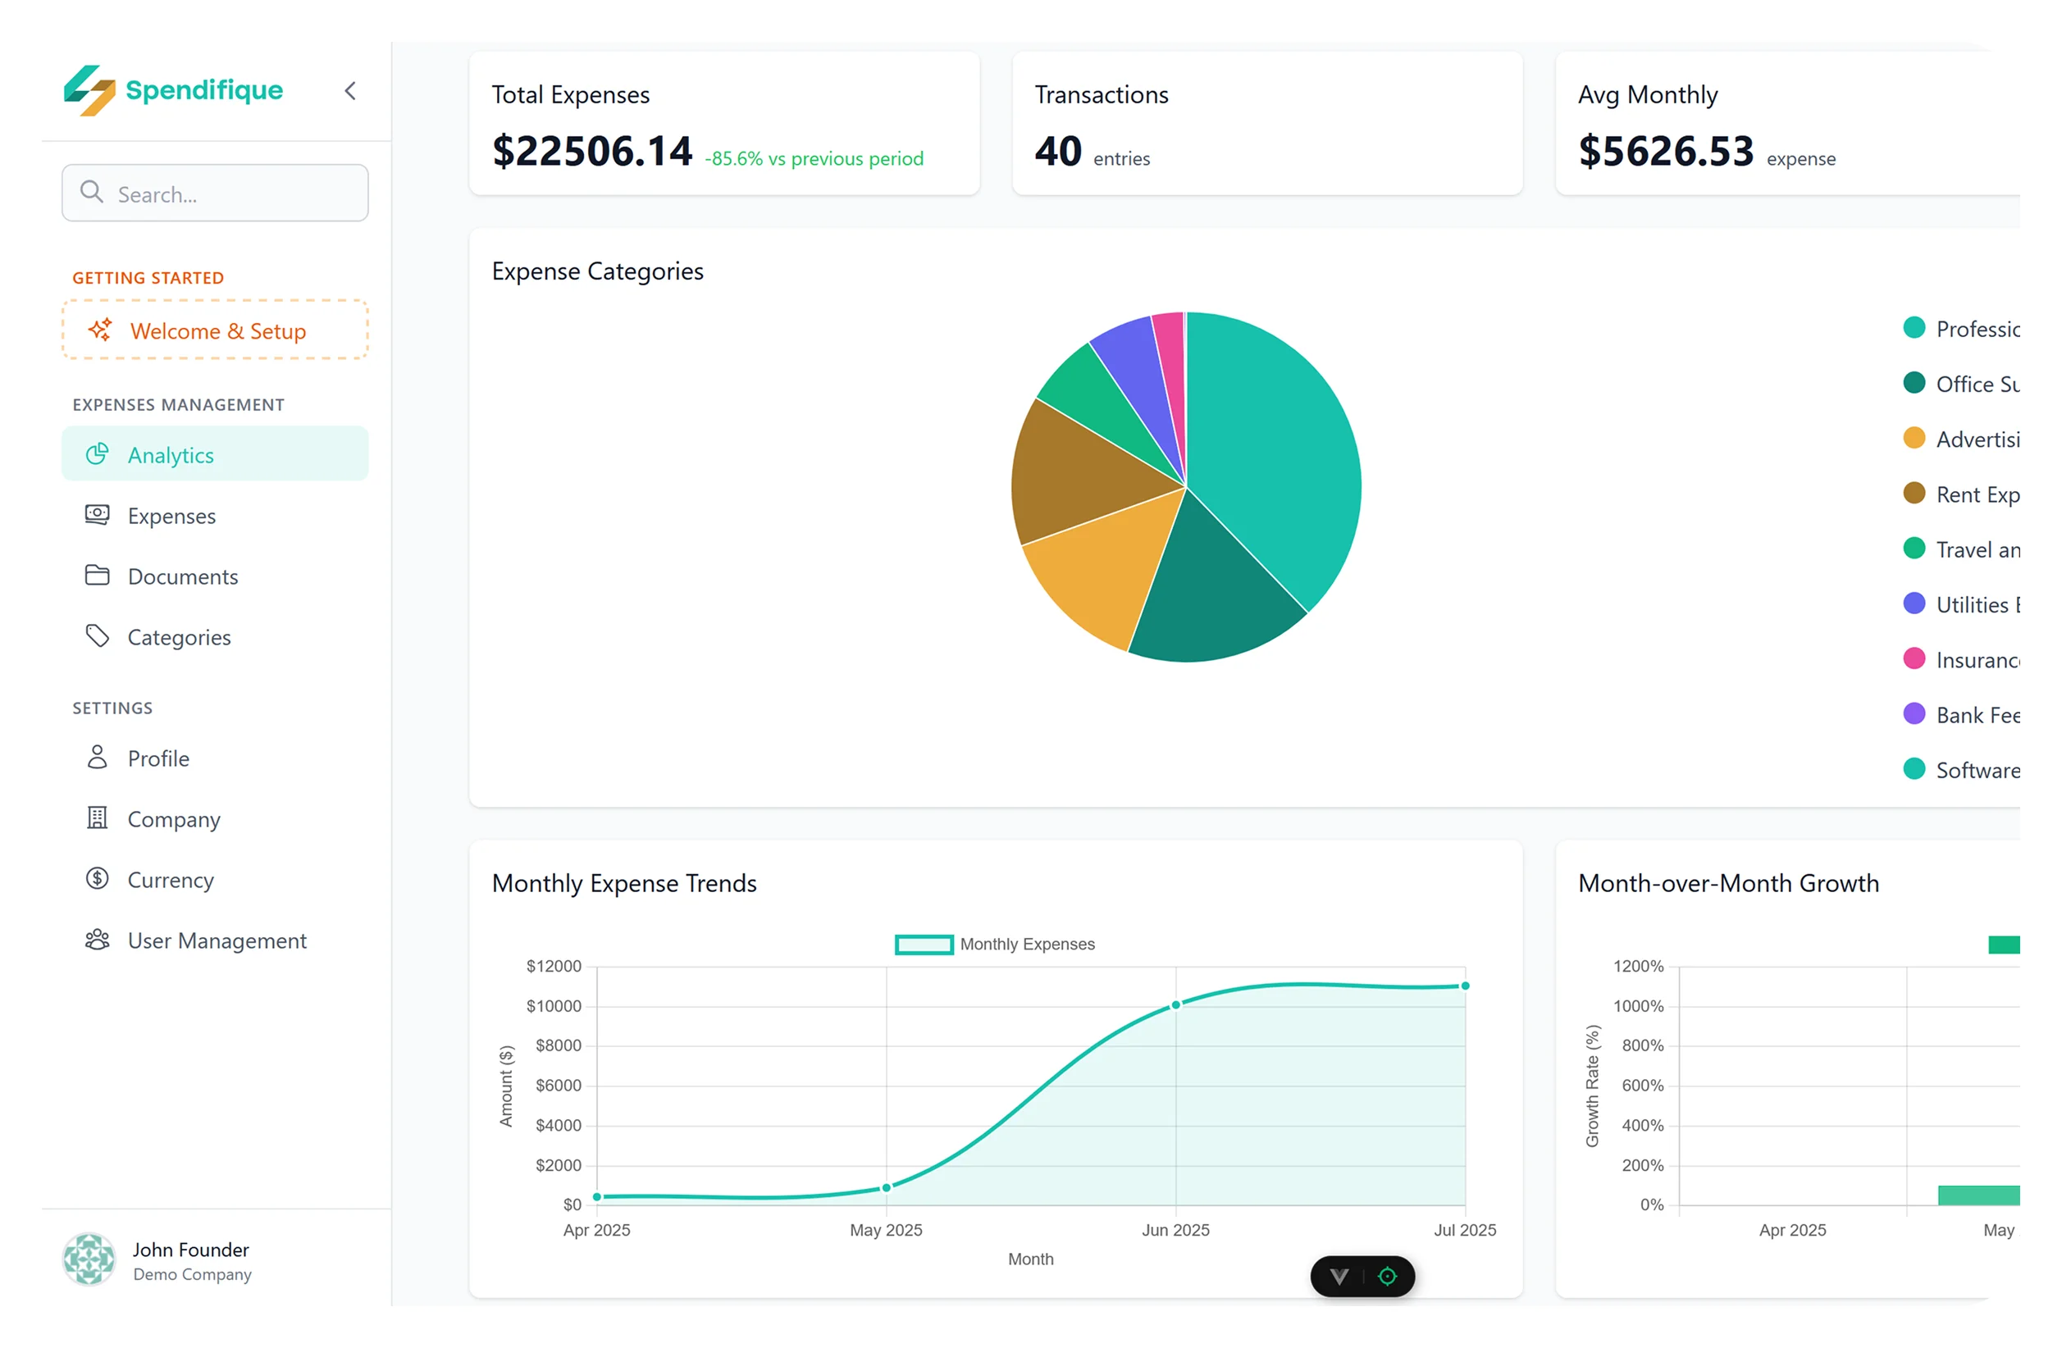Click the magnifying glass search icon
This screenshot has height=1348, width=2062.
(x=92, y=191)
